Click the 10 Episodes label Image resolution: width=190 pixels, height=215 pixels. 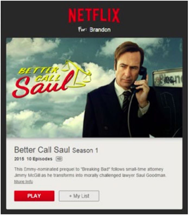click(40, 159)
